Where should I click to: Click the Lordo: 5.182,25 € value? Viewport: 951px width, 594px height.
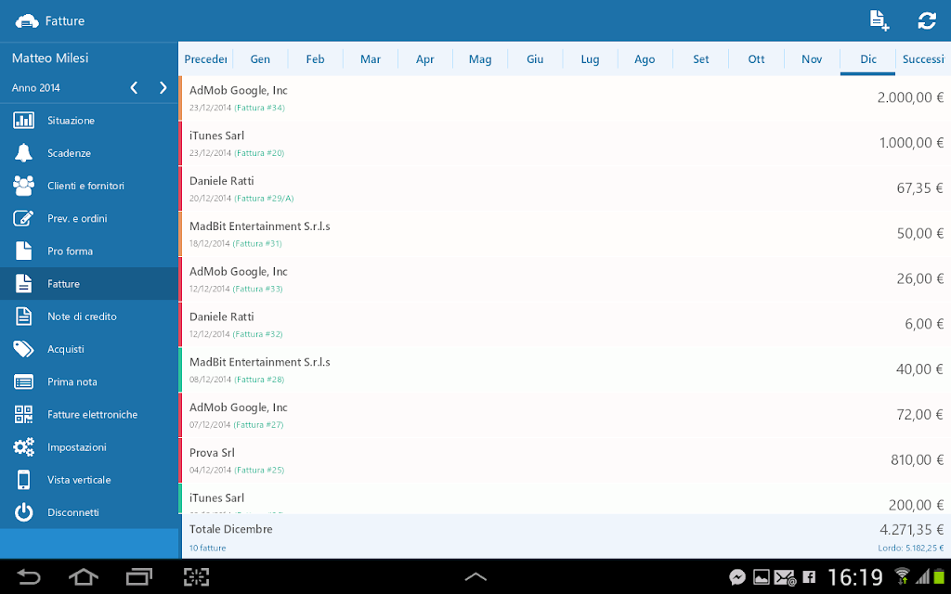[x=910, y=548]
